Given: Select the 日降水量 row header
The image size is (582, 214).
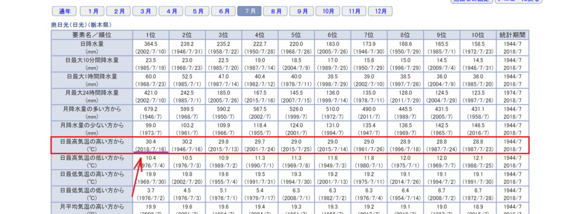Looking at the screenshot, I should click(x=92, y=48).
